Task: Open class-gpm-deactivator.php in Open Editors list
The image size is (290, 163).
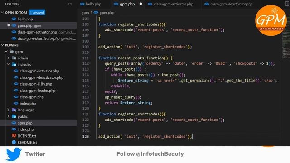Action: (38, 38)
